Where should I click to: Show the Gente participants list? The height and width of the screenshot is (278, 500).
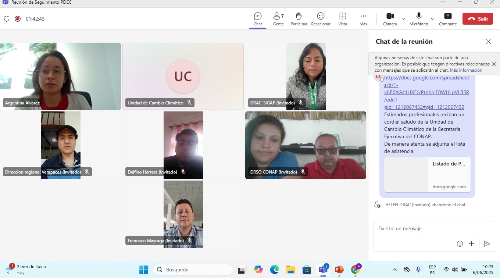tap(278, 19)
